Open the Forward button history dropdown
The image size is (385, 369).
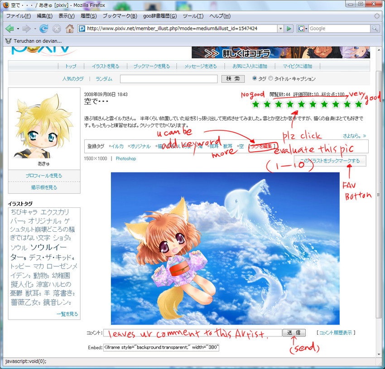point(35,29)
